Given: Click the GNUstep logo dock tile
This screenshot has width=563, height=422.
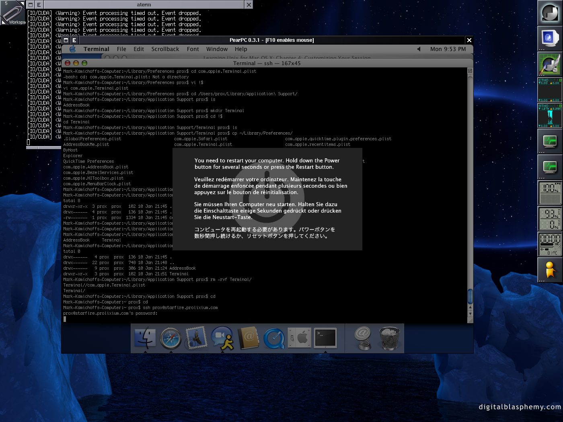Looking at the screenshot, I should (x=550, y=13).
